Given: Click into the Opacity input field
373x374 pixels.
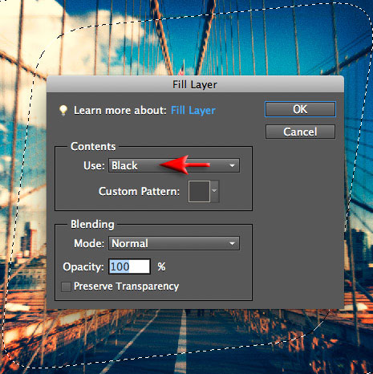Looking at the screenshot, I should [x=129, y=266].
